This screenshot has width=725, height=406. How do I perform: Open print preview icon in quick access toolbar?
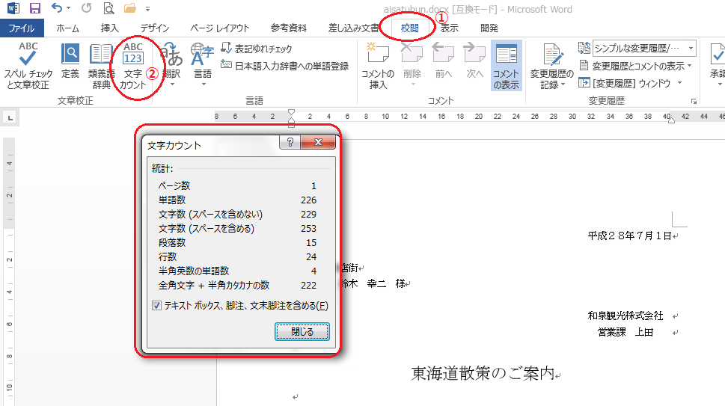tap(108, 8)
